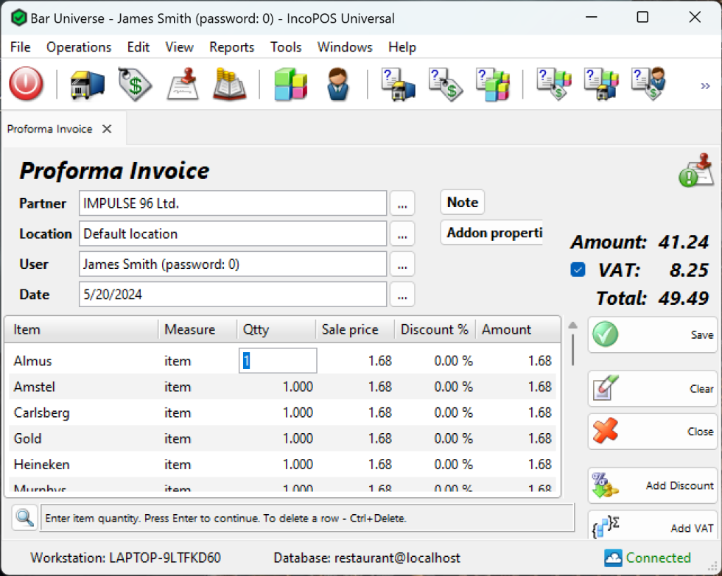Viewport: 722px width, 576px height.
Task: Open the coins and ledger book icon
Action: [229, 84]
